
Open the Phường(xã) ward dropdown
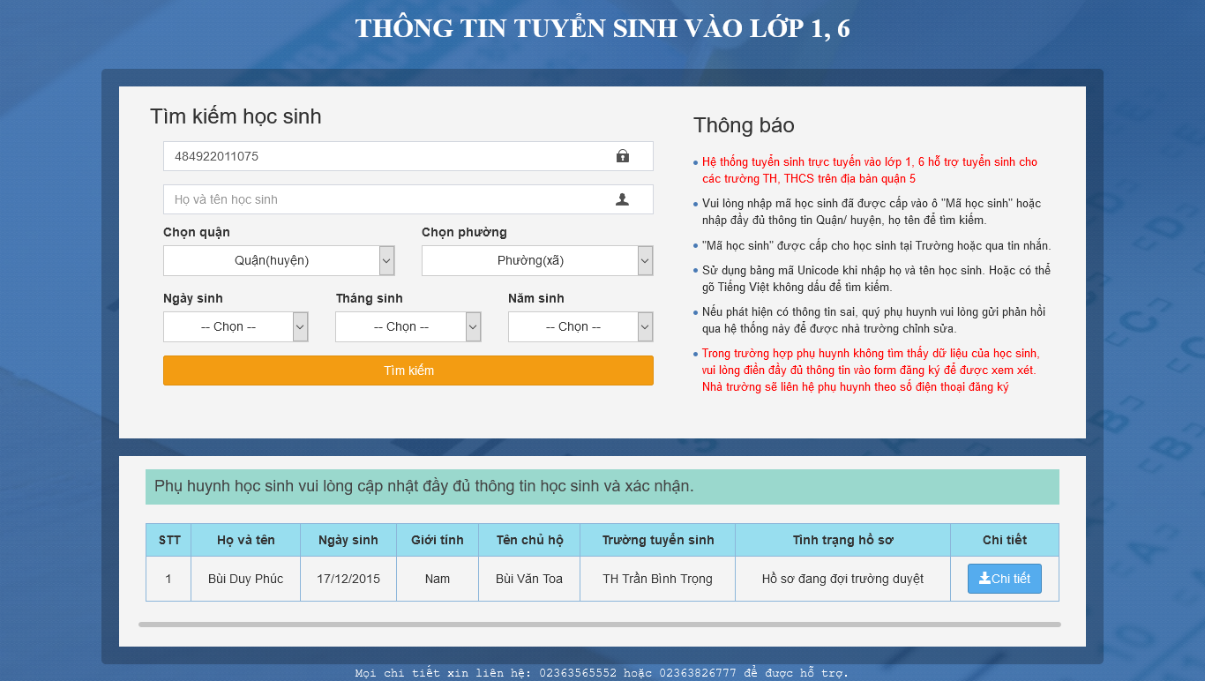(537, 260)
